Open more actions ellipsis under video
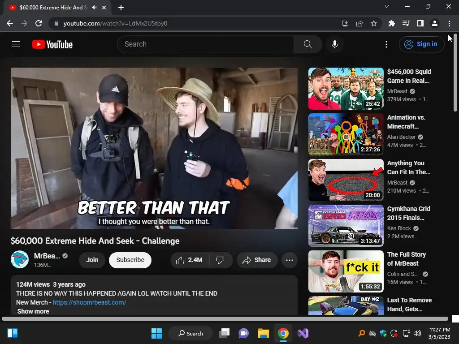Viewport: 459px width, 344px height. (290, 260)
